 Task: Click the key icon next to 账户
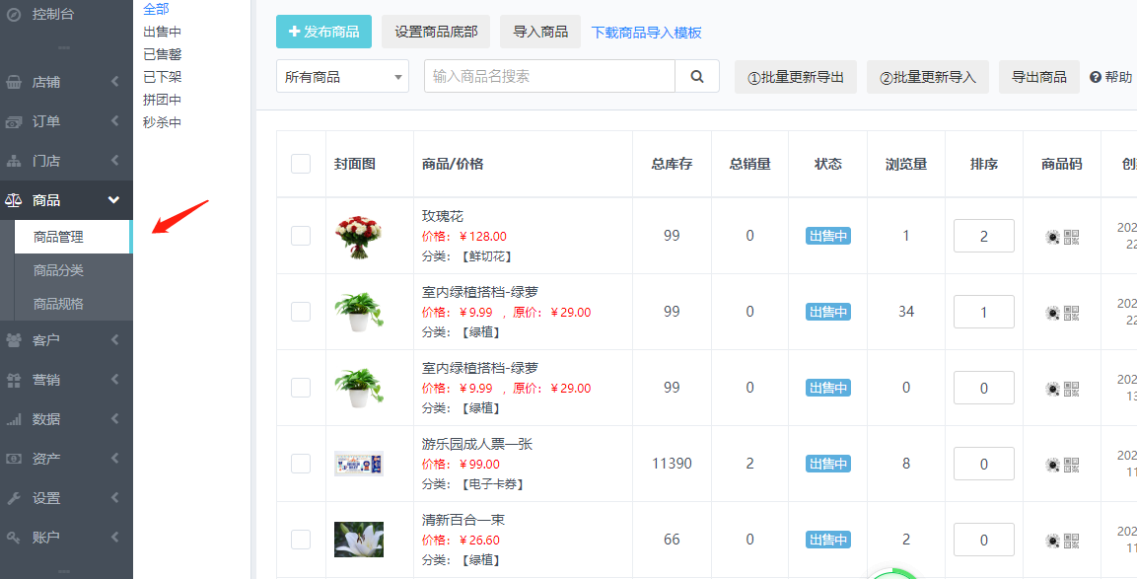point(13,538)
